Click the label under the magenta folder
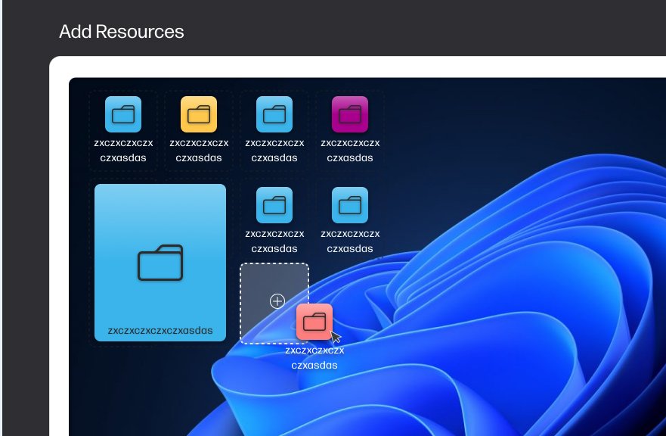Screen dimensions: 666x436 pyautogui.click(x=350, y=150)
